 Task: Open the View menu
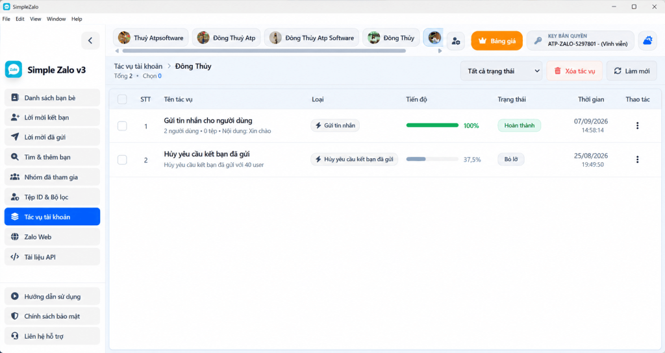click(36, 19)
